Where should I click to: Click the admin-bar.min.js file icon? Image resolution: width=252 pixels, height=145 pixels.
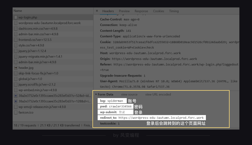[x=15, y=62]
